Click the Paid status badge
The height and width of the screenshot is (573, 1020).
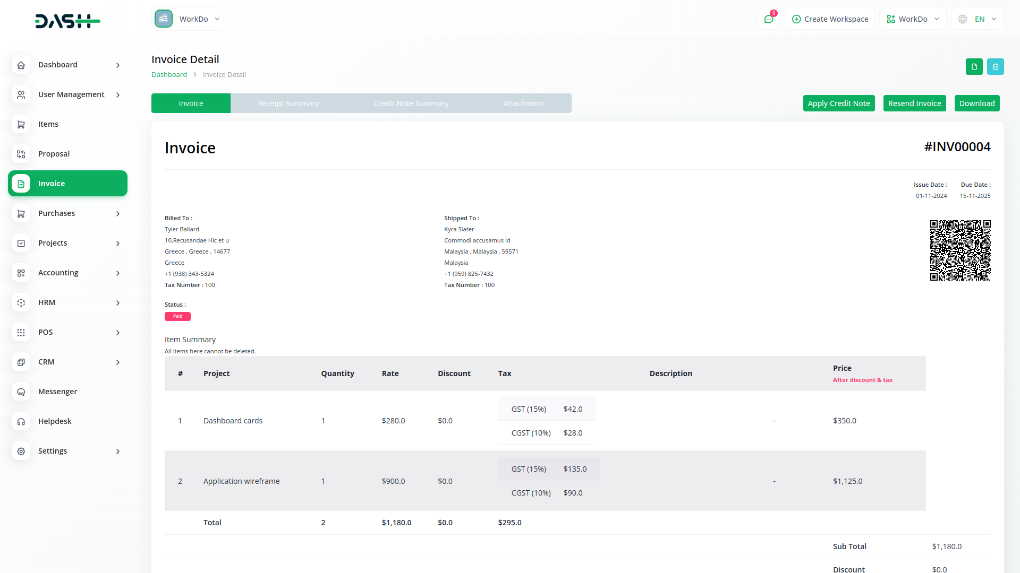(177, 316)
